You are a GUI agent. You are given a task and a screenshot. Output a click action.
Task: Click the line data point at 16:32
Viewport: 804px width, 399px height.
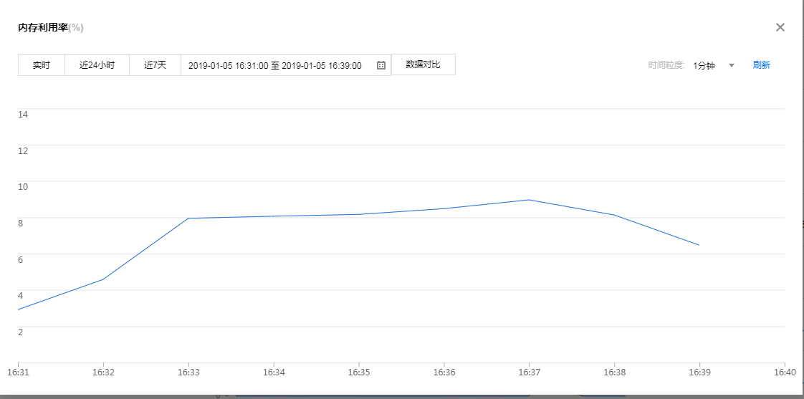coord(103,279)
